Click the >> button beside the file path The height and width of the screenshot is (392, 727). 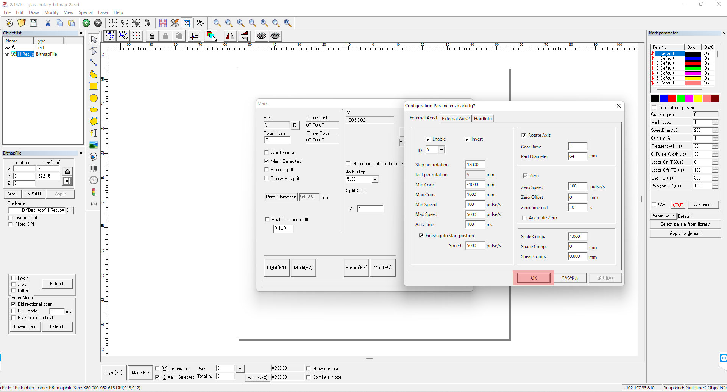[x=69, y=210]
